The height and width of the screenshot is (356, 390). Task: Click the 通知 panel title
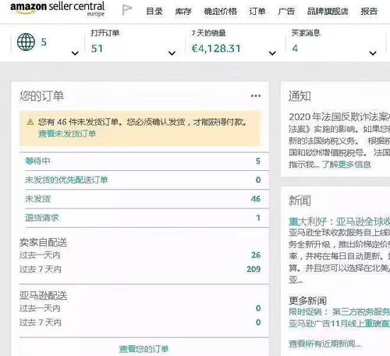(300, 96)
